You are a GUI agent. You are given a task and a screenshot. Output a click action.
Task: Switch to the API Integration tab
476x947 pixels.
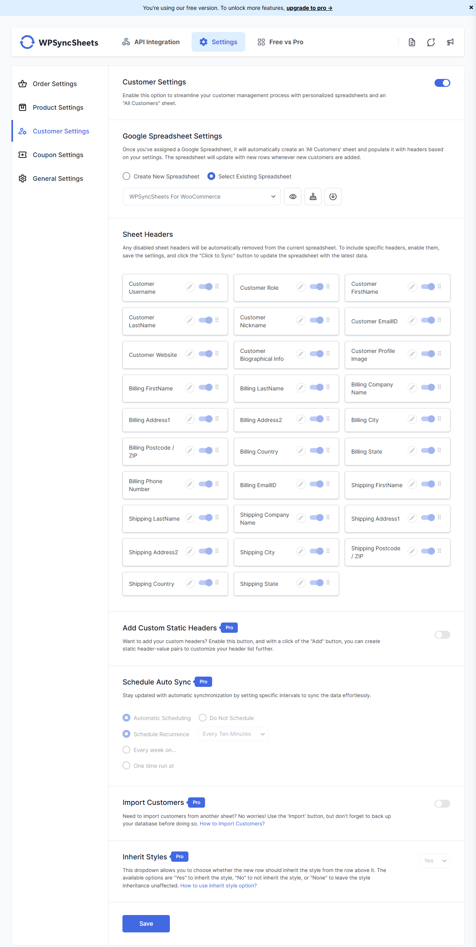pos(151,42)
